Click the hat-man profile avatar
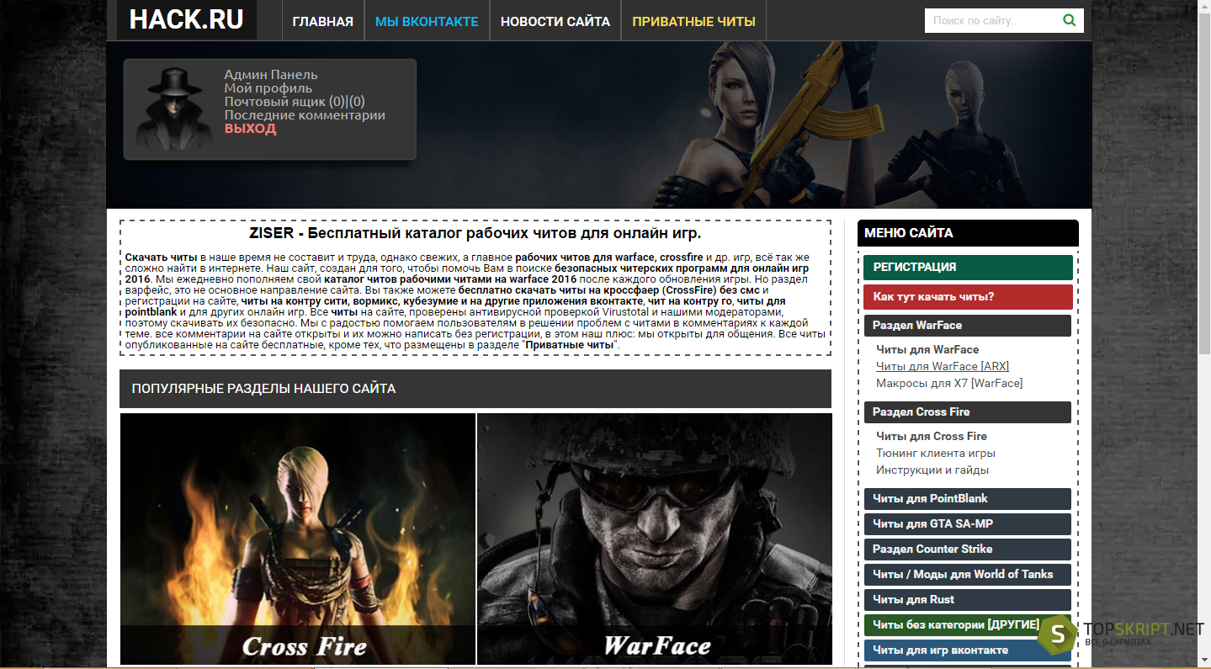This screenshot has height=669, width=1211. (174, 109)
